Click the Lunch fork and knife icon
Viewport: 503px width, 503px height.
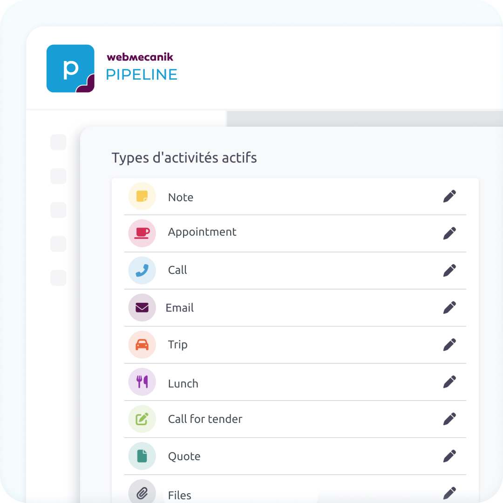click(x=142, y=382)
